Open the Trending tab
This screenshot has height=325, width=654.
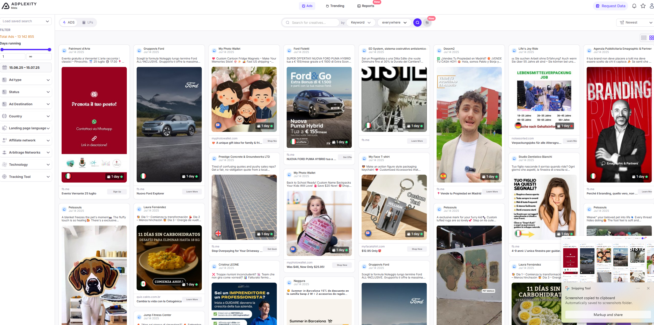tap(335, 6)
